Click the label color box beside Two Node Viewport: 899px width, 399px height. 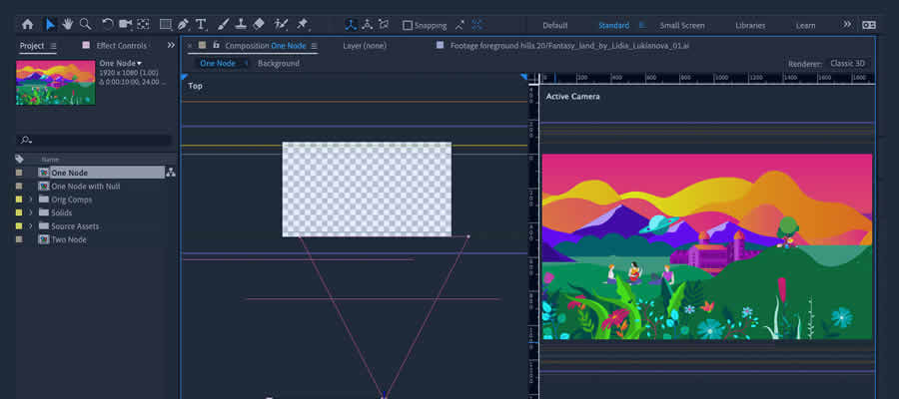pos(19,239)
